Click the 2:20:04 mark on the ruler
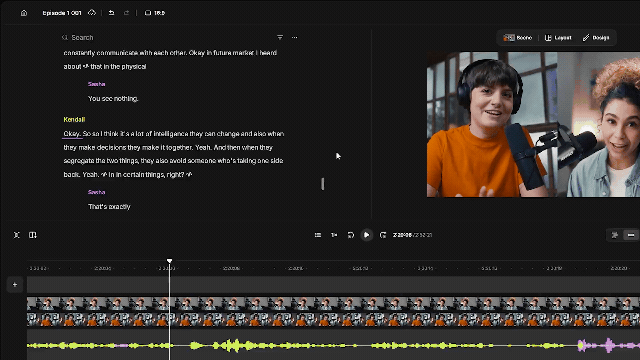The image size is (640, 360). tap(102, 268)
